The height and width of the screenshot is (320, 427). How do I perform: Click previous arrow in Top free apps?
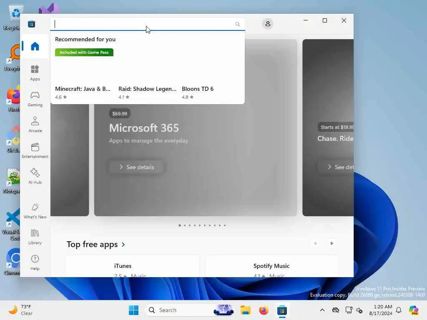(315, 243)
